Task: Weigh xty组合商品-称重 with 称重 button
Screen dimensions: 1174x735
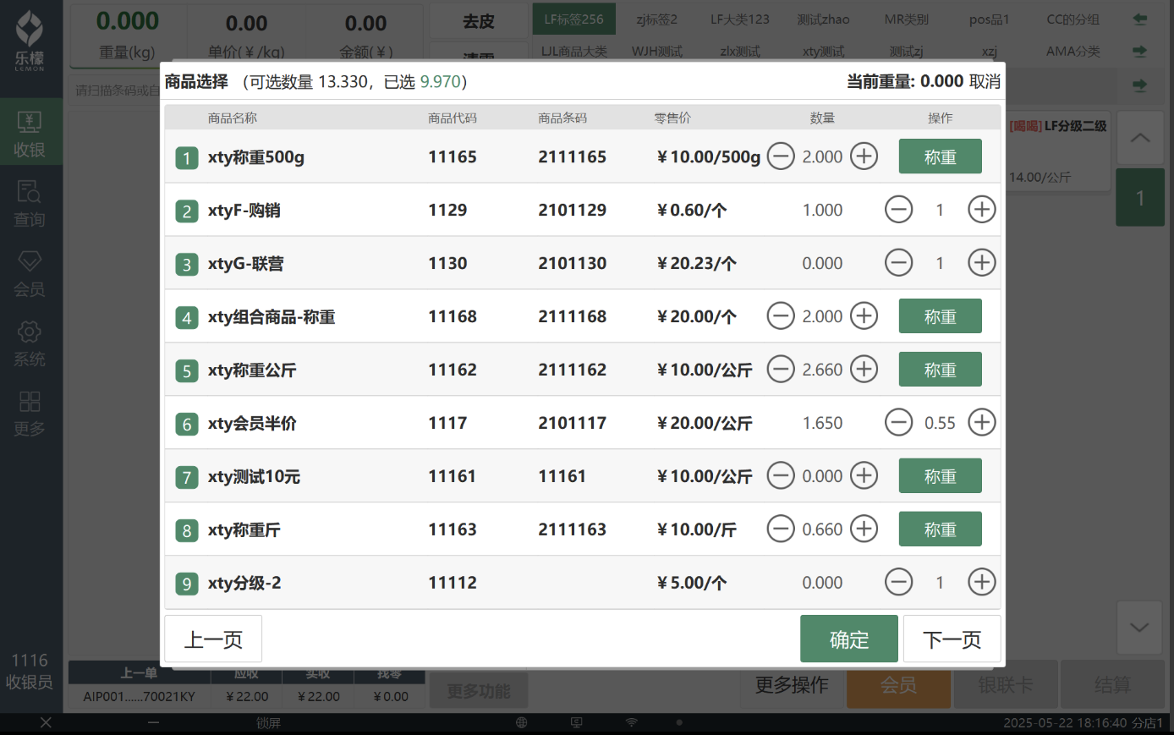Action: click(x=940, y=316)
